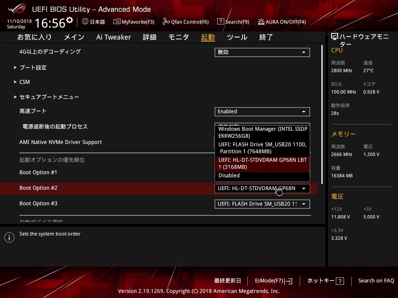This screenshot has height=298, width=398.
Task: Open the Fast Boot Enabled dropdown
Action: pos(262,112)
